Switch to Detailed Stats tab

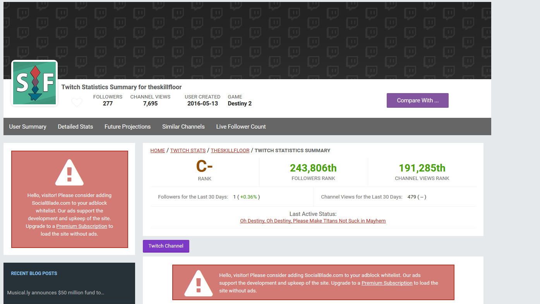[75, 127]
